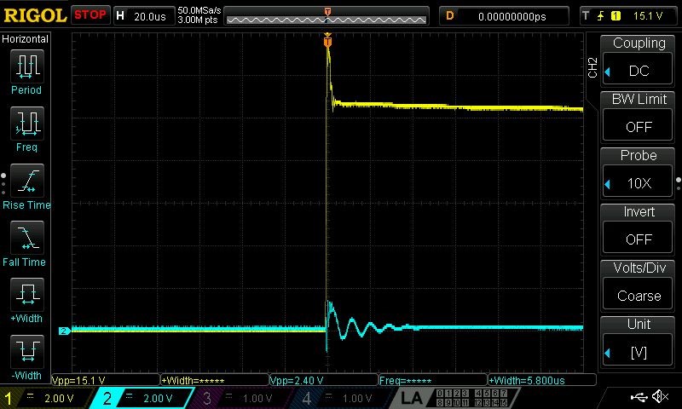The height and width of the screenshot is (409, 682).
Task: Select the +Width measurement icon
Action: (x=27, y=295)
